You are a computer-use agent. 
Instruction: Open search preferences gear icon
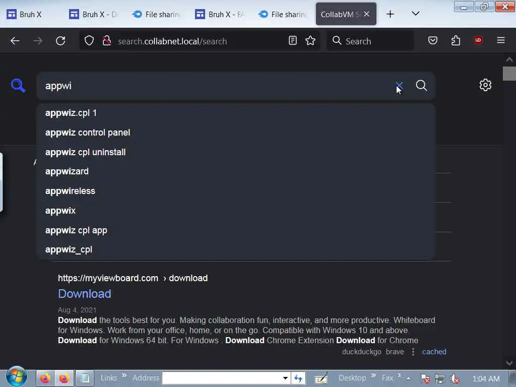tap(485, 85)
